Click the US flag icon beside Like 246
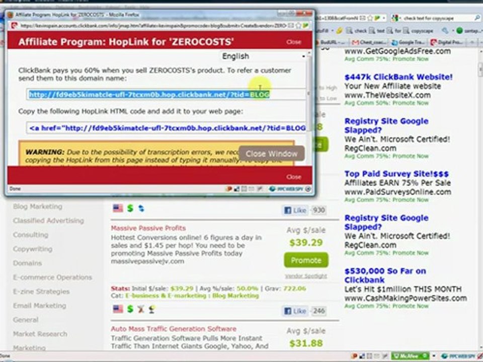 tap(118, 309)
